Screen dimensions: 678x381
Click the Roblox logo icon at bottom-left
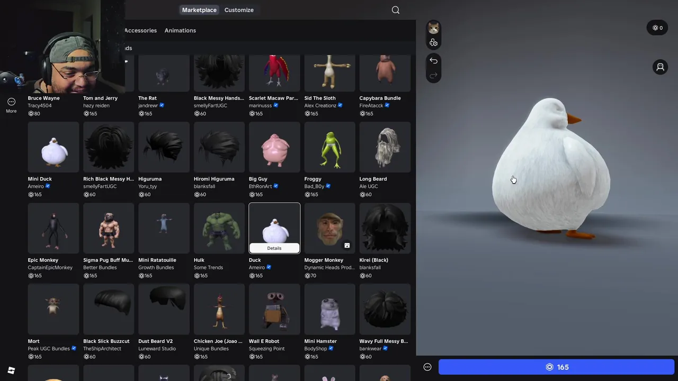click(x=11, y=370)
